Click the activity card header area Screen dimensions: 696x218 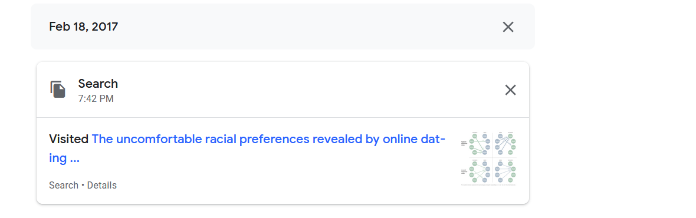point(283,90)
